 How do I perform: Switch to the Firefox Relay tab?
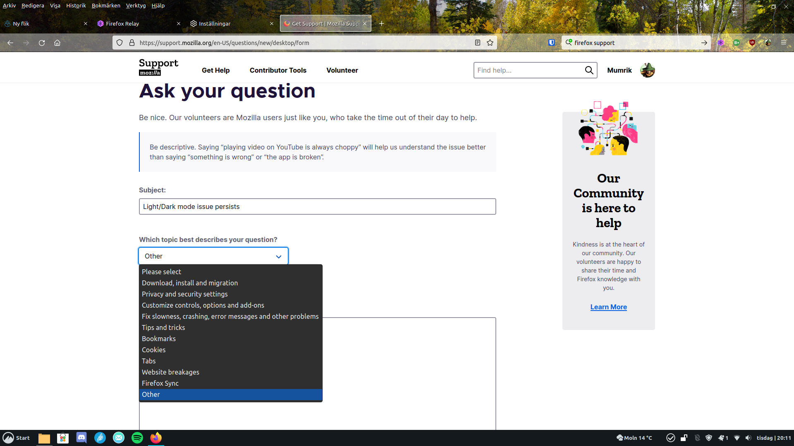[x=123, y=24]
